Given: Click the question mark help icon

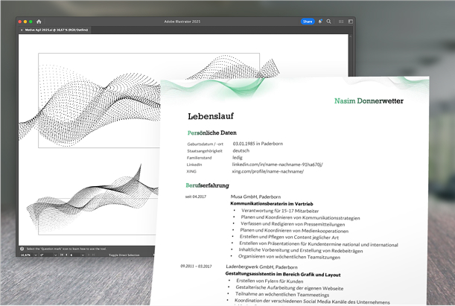Looking at the screenshot, I should [22, 249].
